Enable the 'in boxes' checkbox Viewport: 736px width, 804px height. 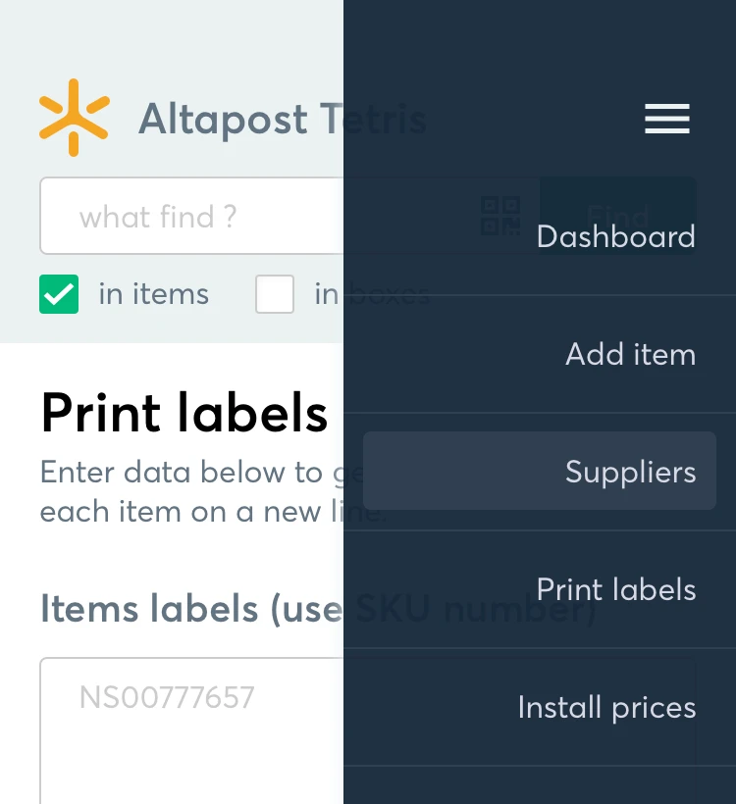point(275,294)
